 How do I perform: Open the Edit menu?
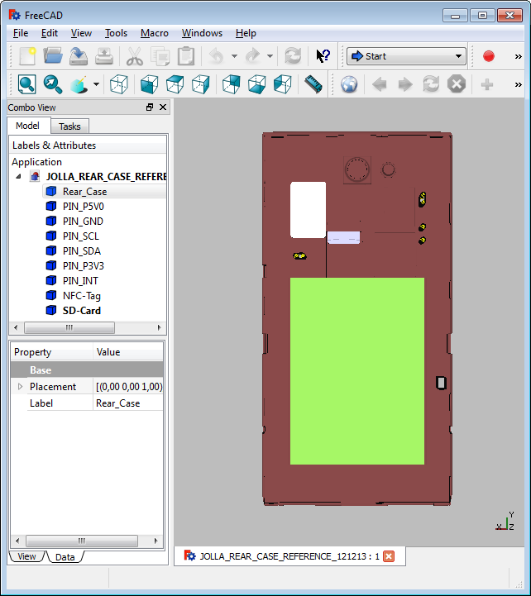pos(50,33)
